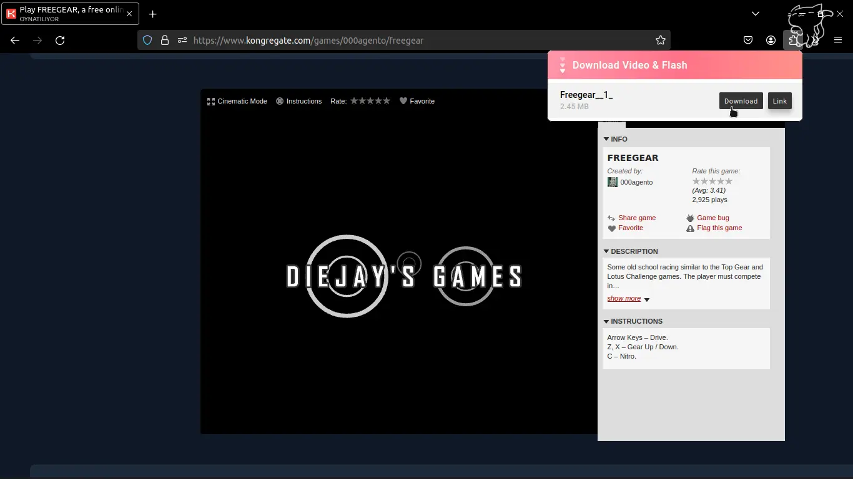The height and width of the screenshot is (479, 853).
Task: Click the Favorite link in the INFO panel
Action: click(x=631, y=228)
